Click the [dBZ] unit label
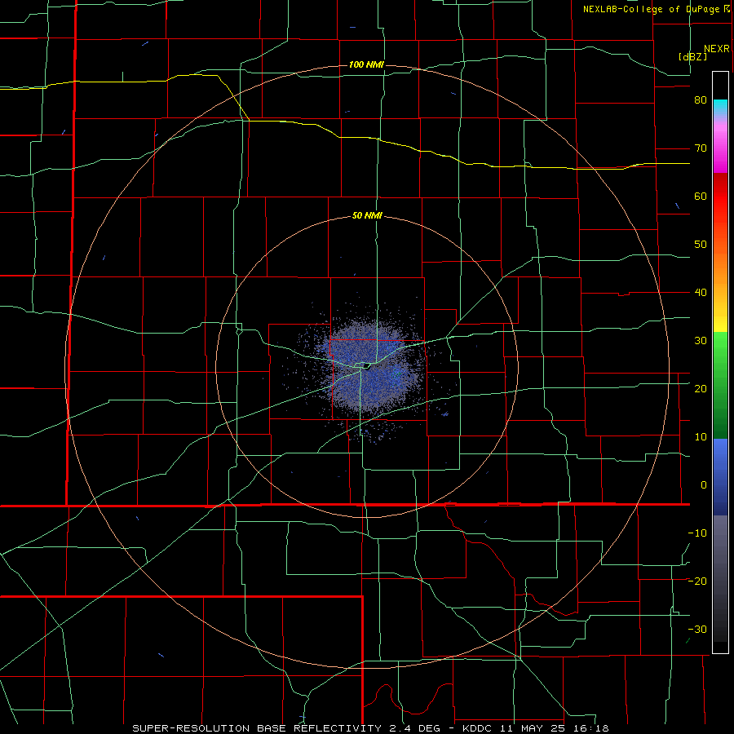Screen dimensions: 734x734 pyautogui.click(x=692, y=56)
